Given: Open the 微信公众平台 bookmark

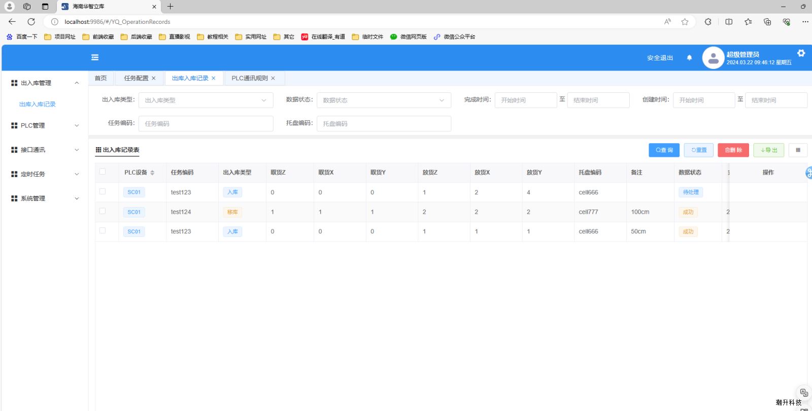Looking at the screenshot, I should pos(455,37).
